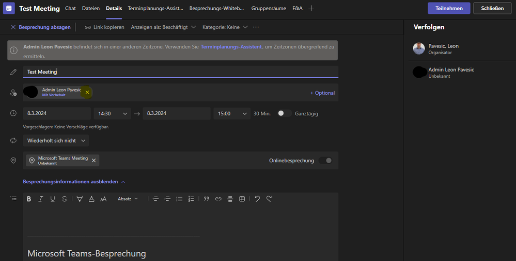Follow the Terminplanungs-Assistent link in the banner
The height and width of the screenshot is (261, 516).
pyautogui.click(x=231, y=46)
